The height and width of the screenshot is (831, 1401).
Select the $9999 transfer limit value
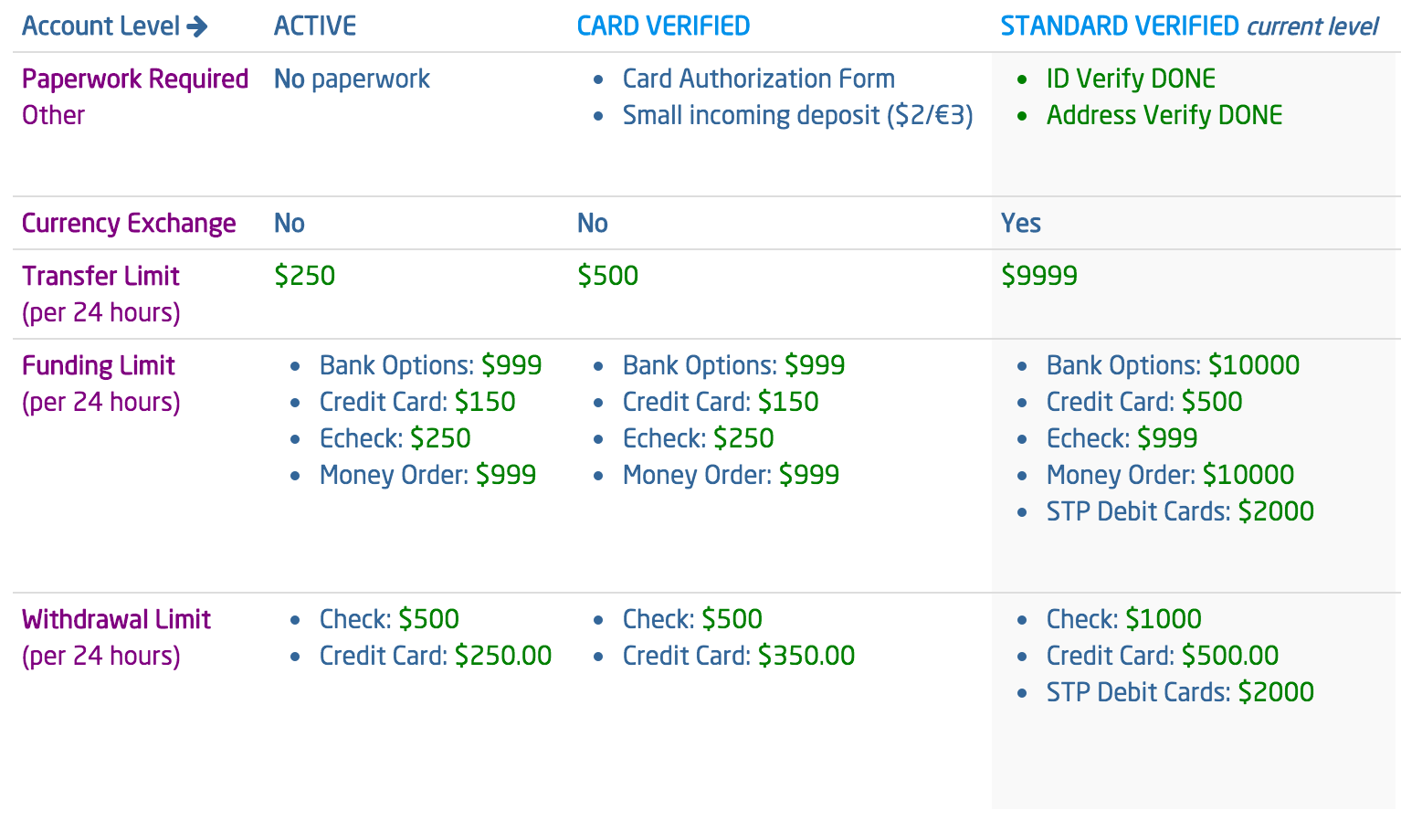(1039, 277)
